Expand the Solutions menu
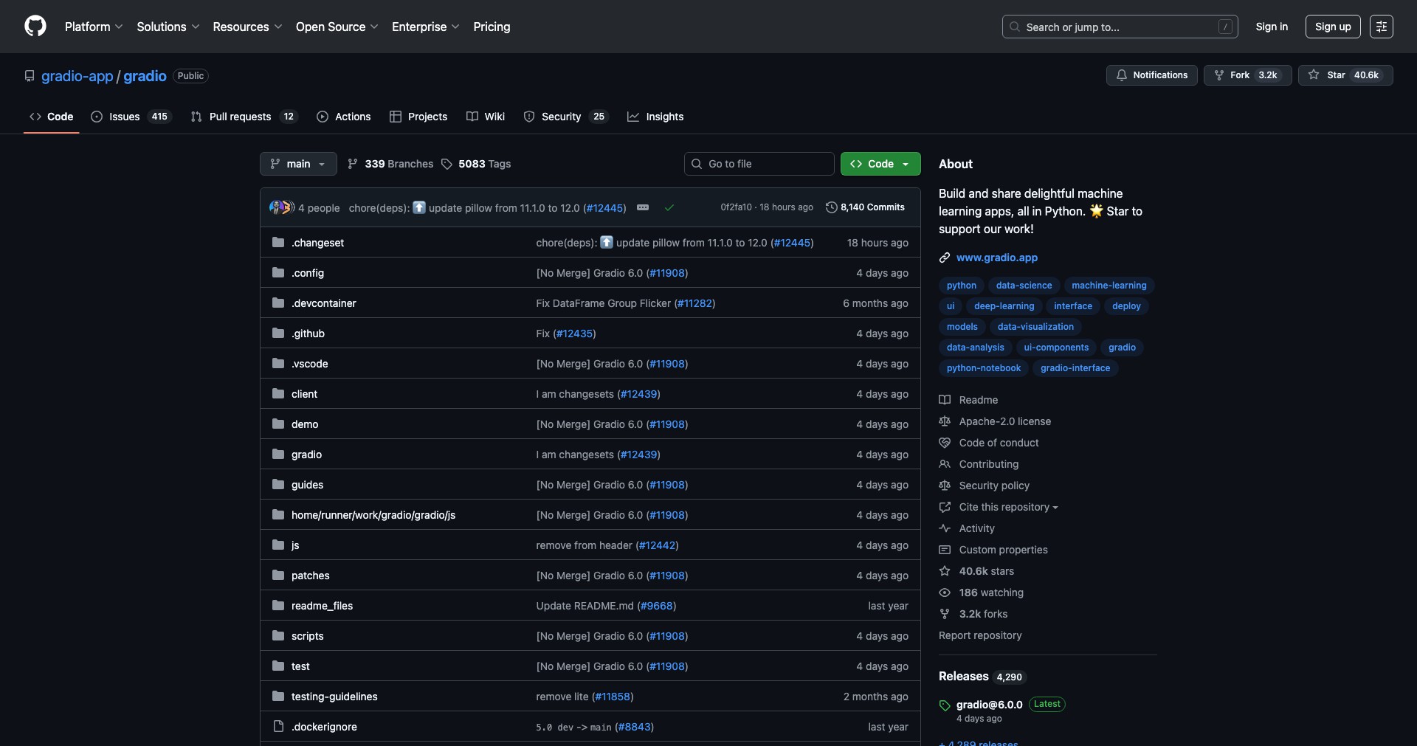This screenshot has width=1417, height=746. pyautogui.click(x=168, y=27)
